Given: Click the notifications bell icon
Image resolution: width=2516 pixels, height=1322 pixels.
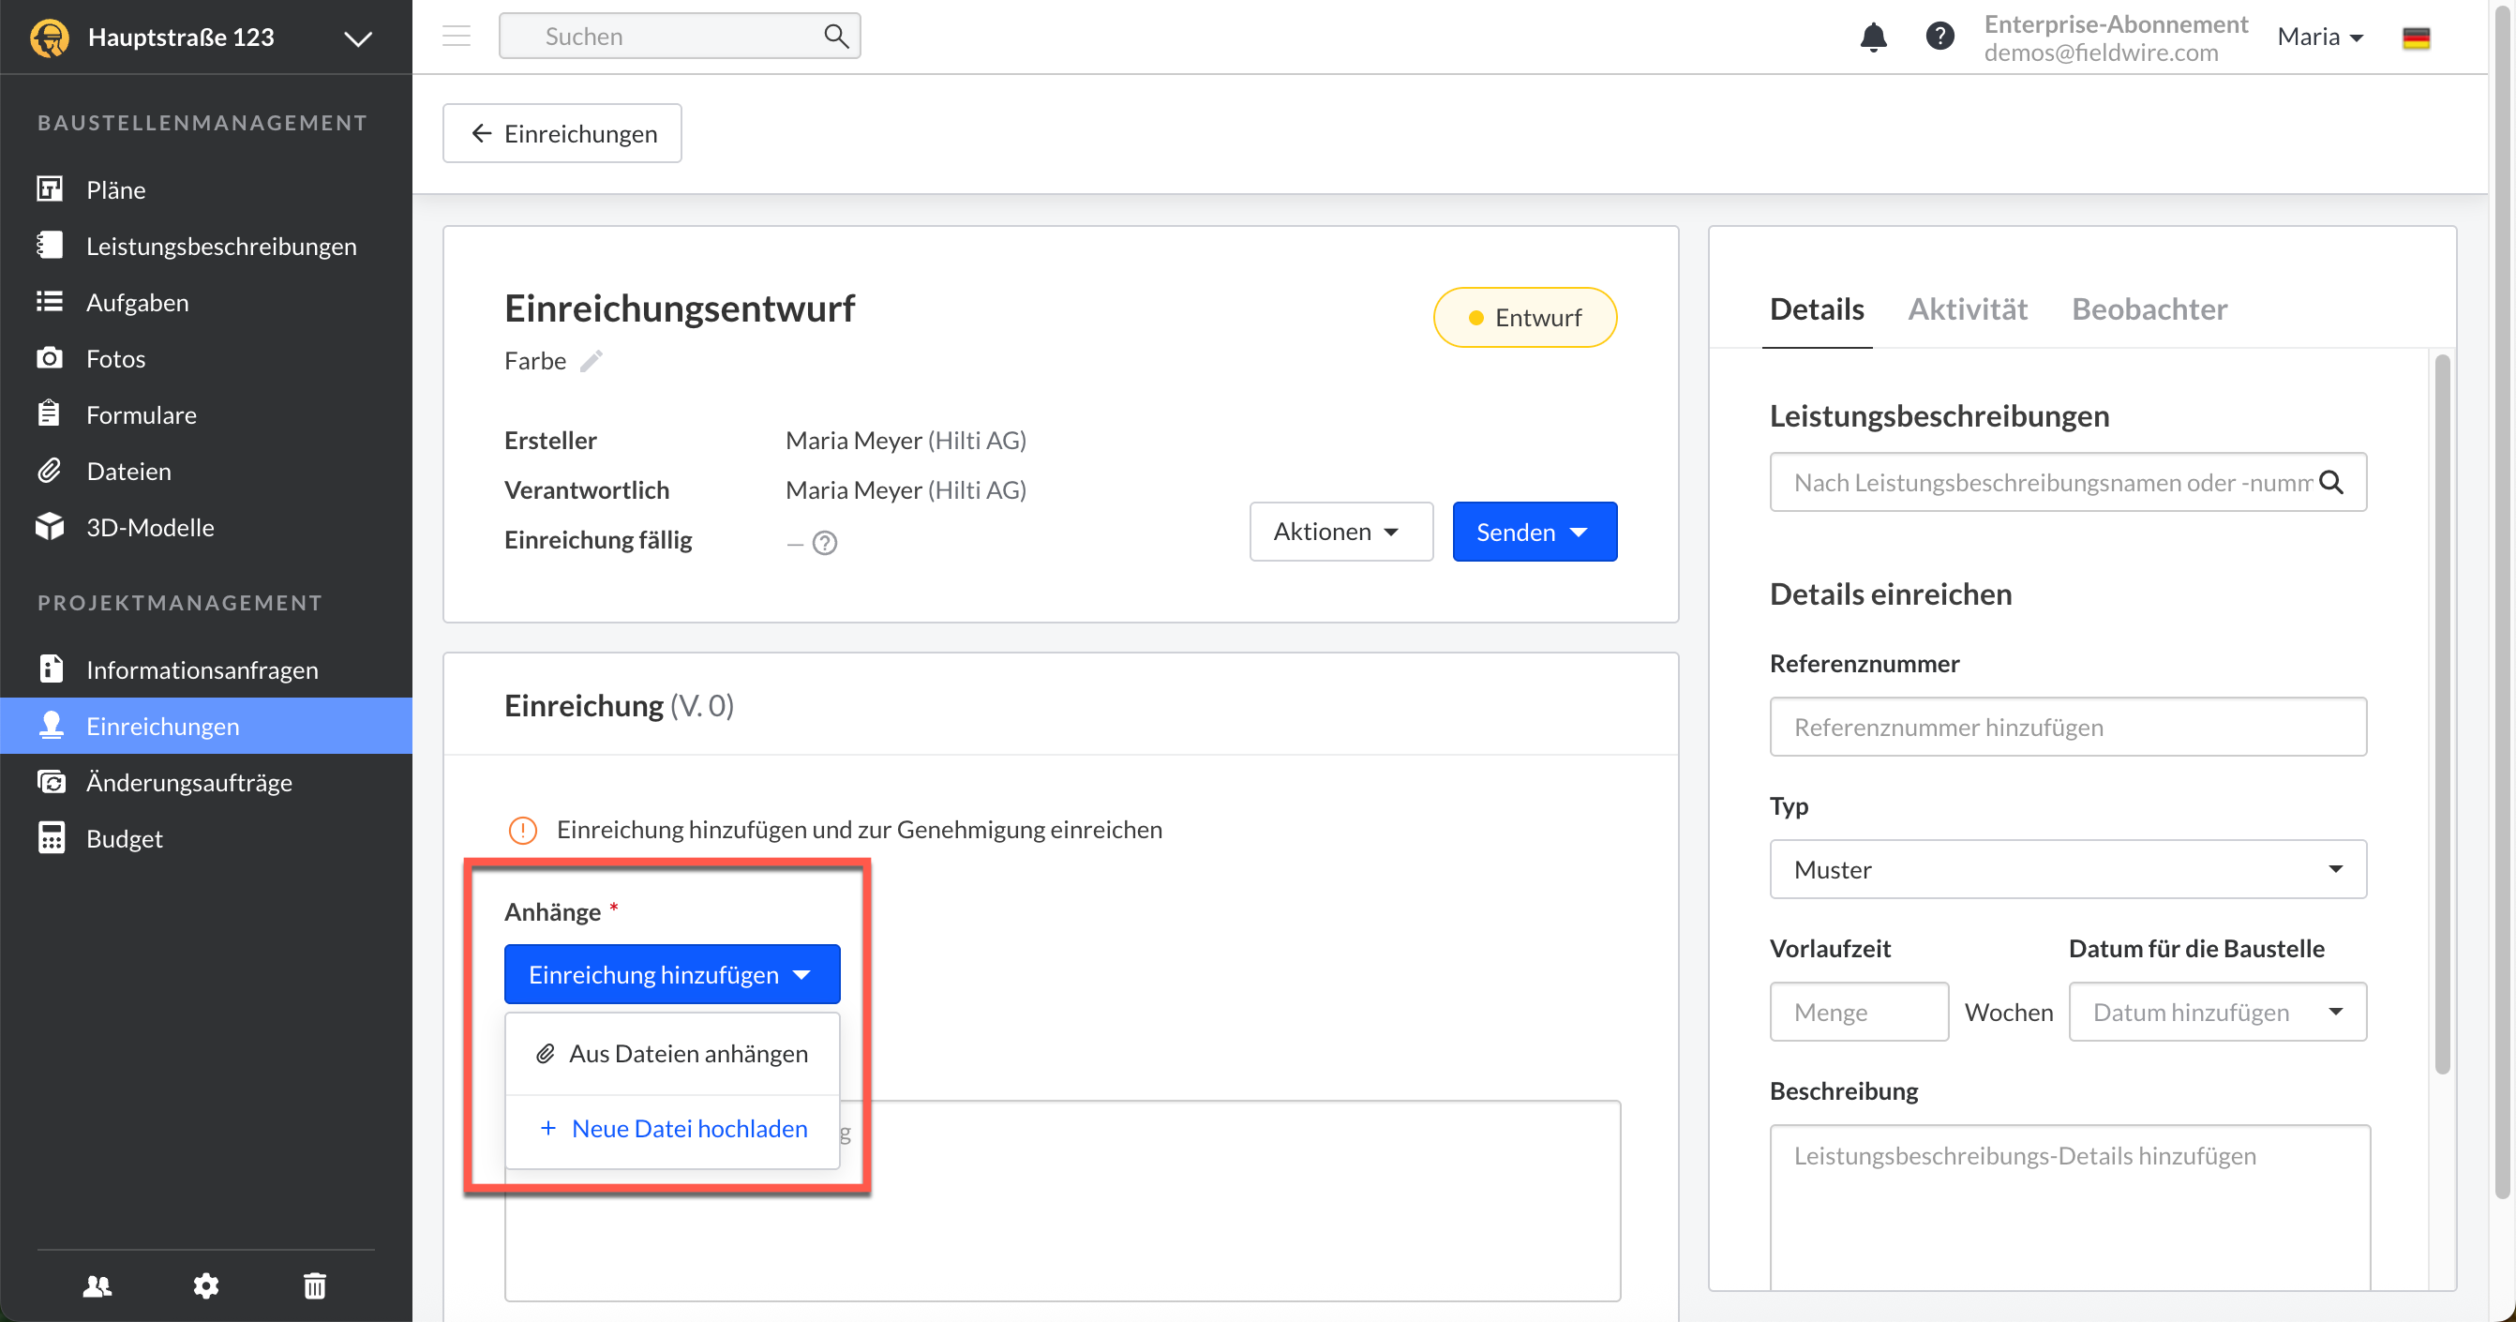Looking at the screenshot, I should tap(1872, 38).
